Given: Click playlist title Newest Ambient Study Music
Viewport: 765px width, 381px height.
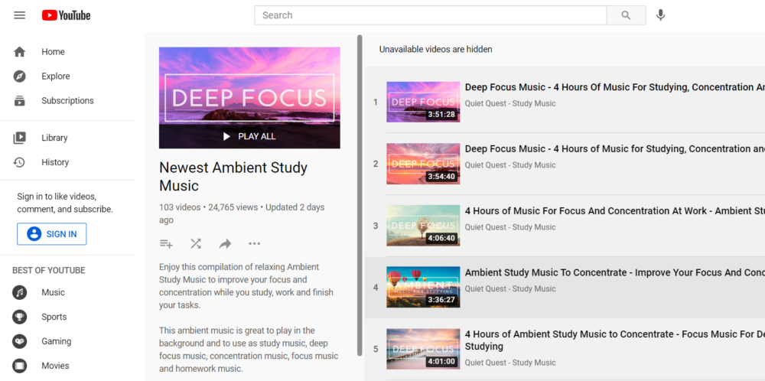Looking at the screenshot, I should coord(233,177).
